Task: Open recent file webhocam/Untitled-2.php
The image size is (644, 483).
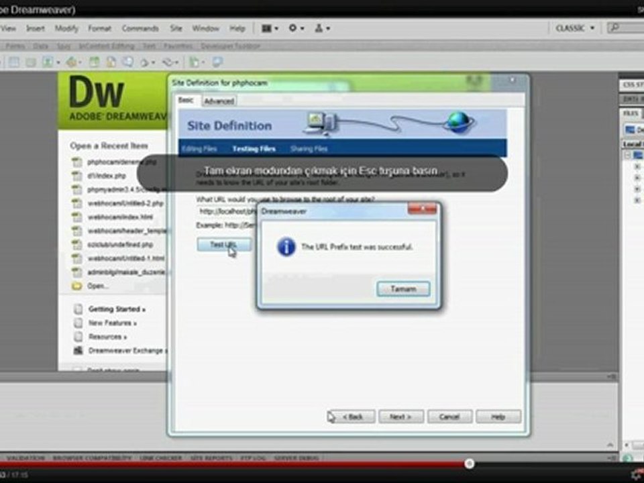Action: pos(125,203)
